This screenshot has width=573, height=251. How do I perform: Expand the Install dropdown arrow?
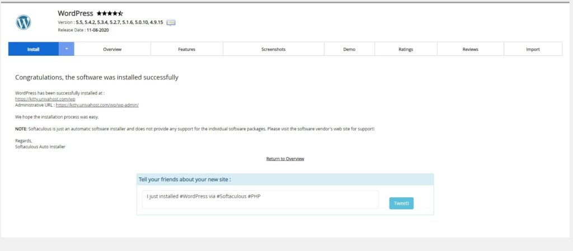pos(67,49)
